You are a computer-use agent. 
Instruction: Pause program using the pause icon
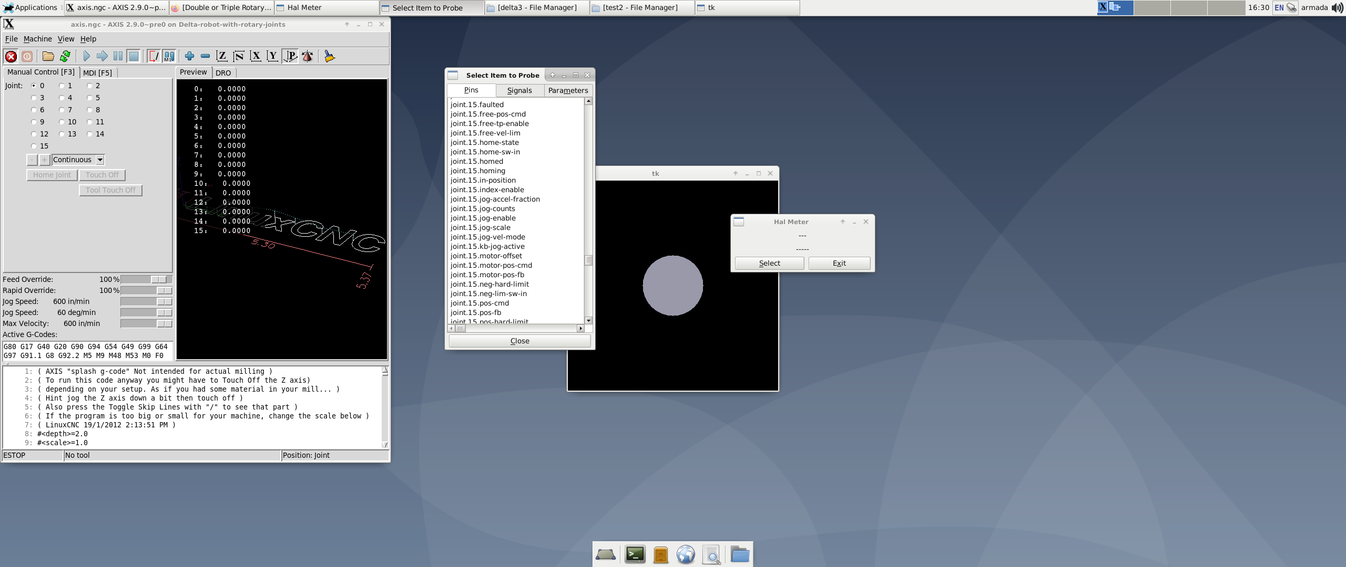coord(118,56)
